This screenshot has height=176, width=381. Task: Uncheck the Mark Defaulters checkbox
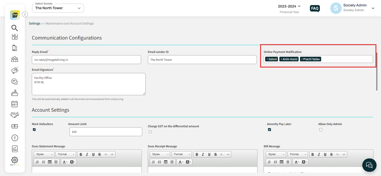(x=34, y=129)
